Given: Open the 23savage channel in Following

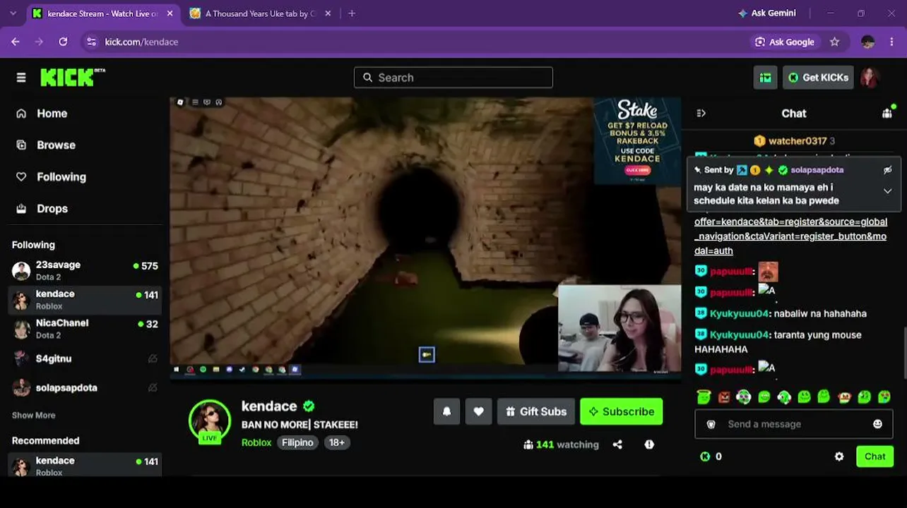Looking at the screenshot, I should (85, 270).
